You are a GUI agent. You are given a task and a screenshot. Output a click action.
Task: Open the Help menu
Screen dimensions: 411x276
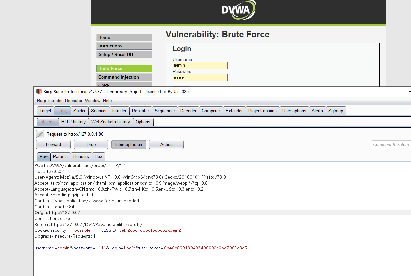point(107,101)
